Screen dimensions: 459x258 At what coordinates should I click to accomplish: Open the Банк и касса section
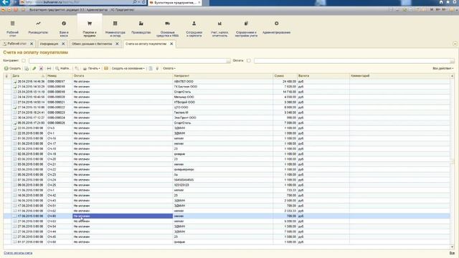[x=64, y=29]
